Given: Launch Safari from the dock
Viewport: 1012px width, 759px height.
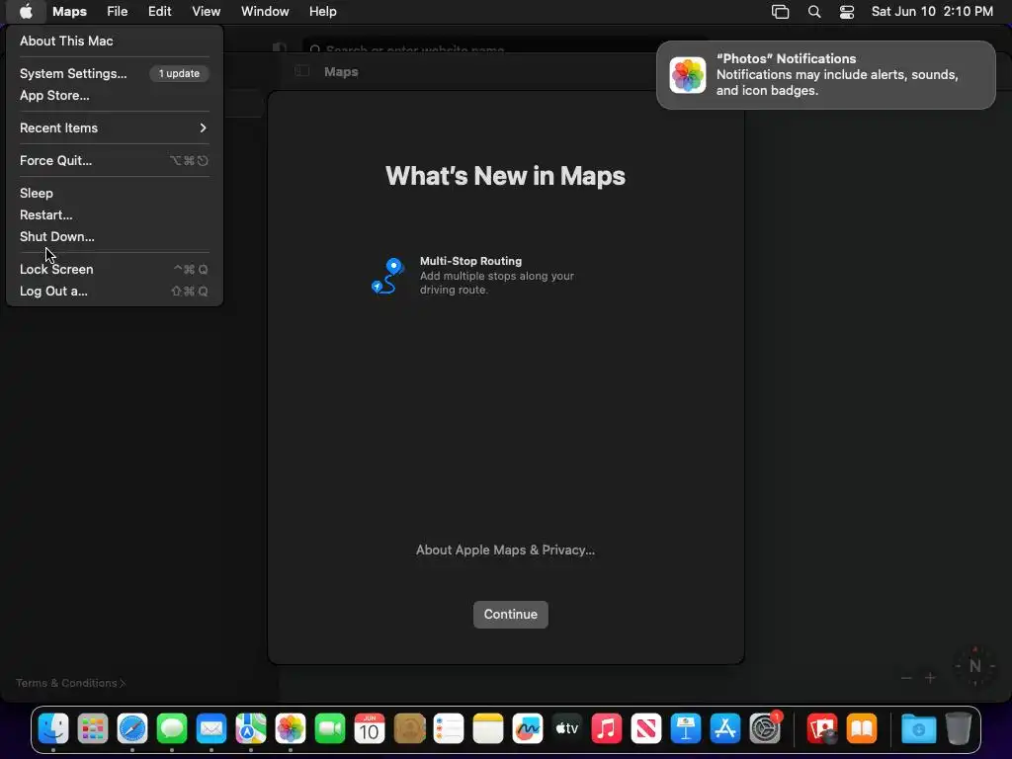Looking at the screenshot, I should [x=132, y=728].
